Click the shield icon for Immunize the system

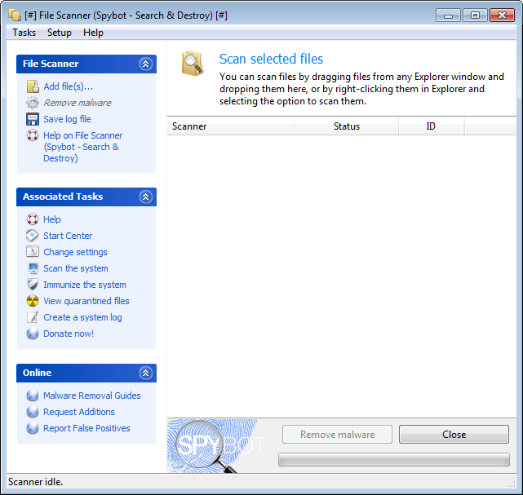click(x=33, y=285)
